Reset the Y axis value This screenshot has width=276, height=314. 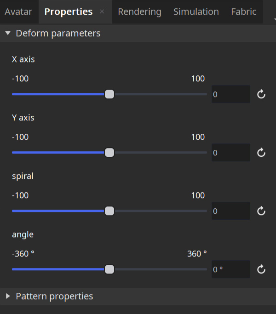click(261, 153)
